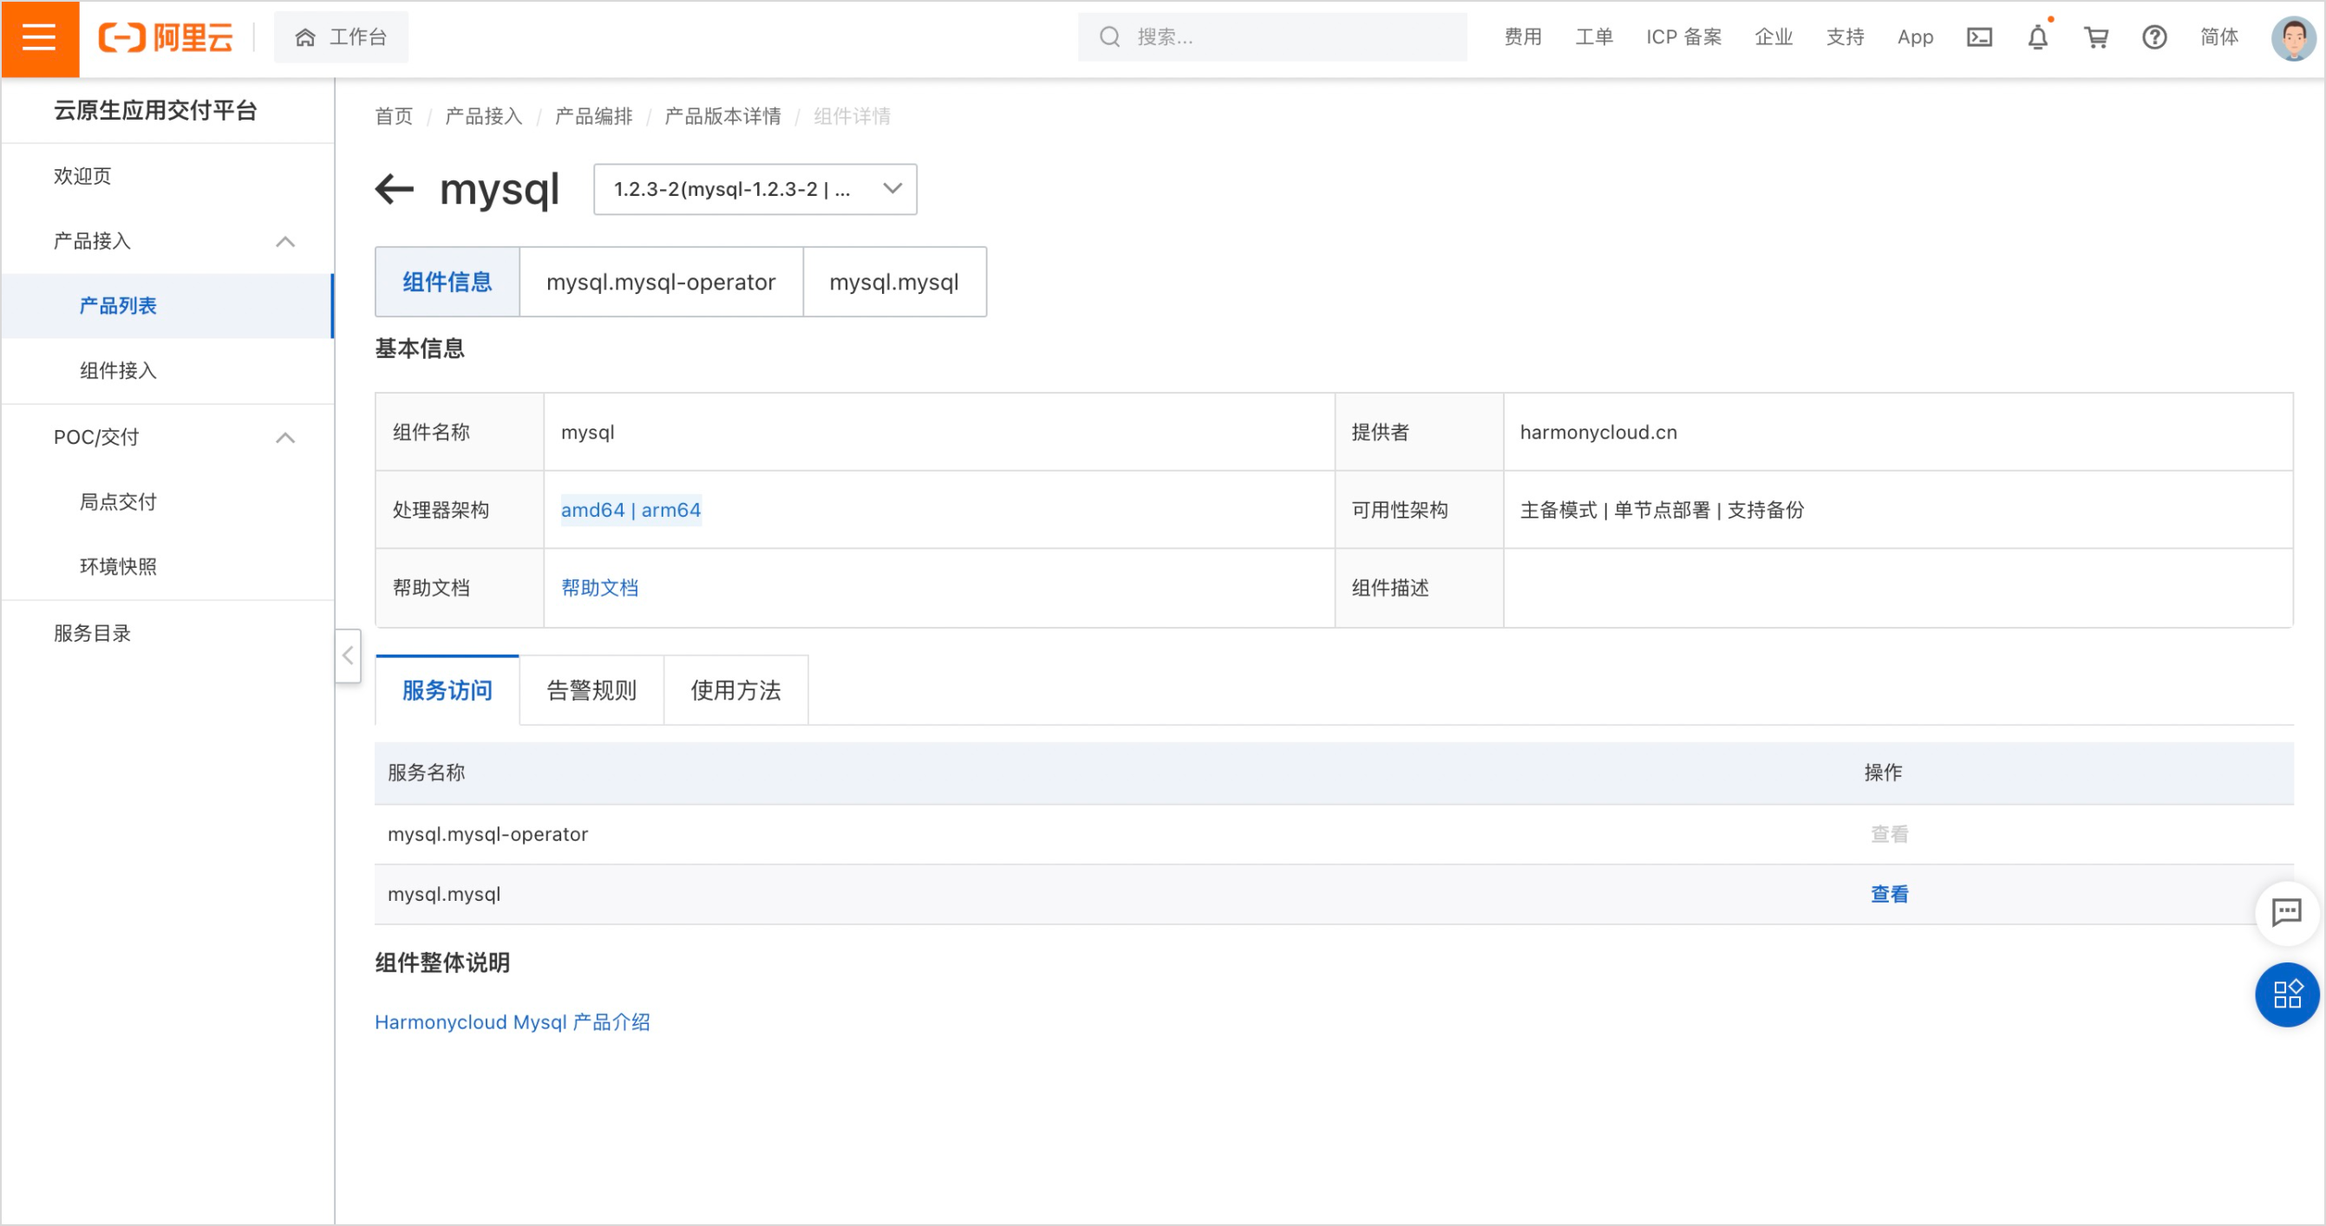The image size is (2326, 1226).
Task: Click the Alibaba Cloud logo
Action: (x=166, y=38)
